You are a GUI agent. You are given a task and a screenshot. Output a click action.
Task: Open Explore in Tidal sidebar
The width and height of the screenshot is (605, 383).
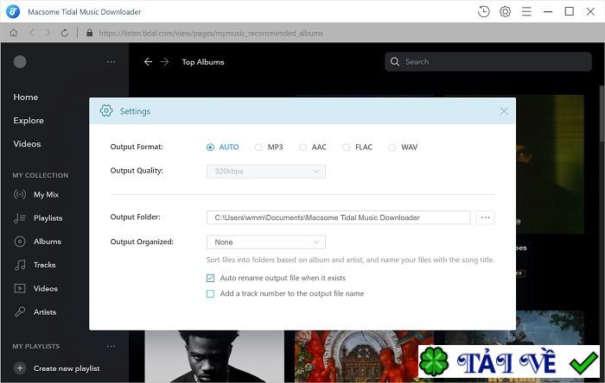point(29,121)
